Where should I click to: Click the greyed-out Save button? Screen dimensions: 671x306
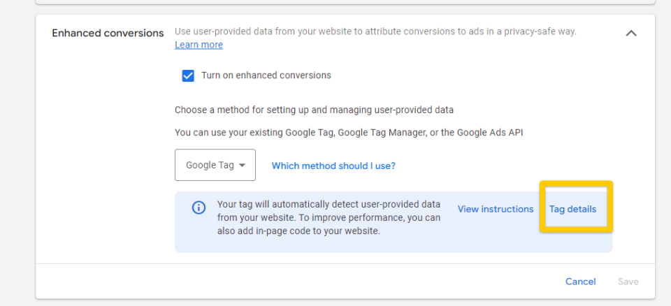[x=628, y=282]
